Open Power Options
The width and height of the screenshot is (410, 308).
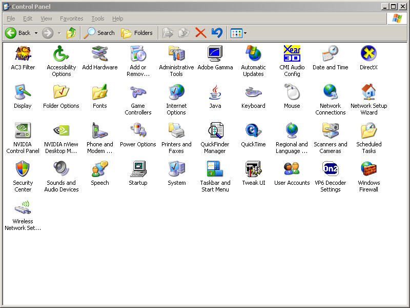pos(138,134)
